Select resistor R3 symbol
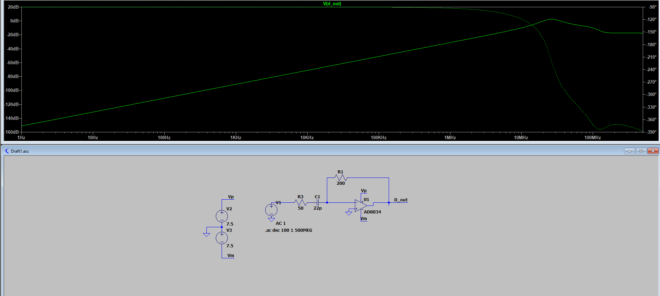The image size is (660, 296). (300, 202)
